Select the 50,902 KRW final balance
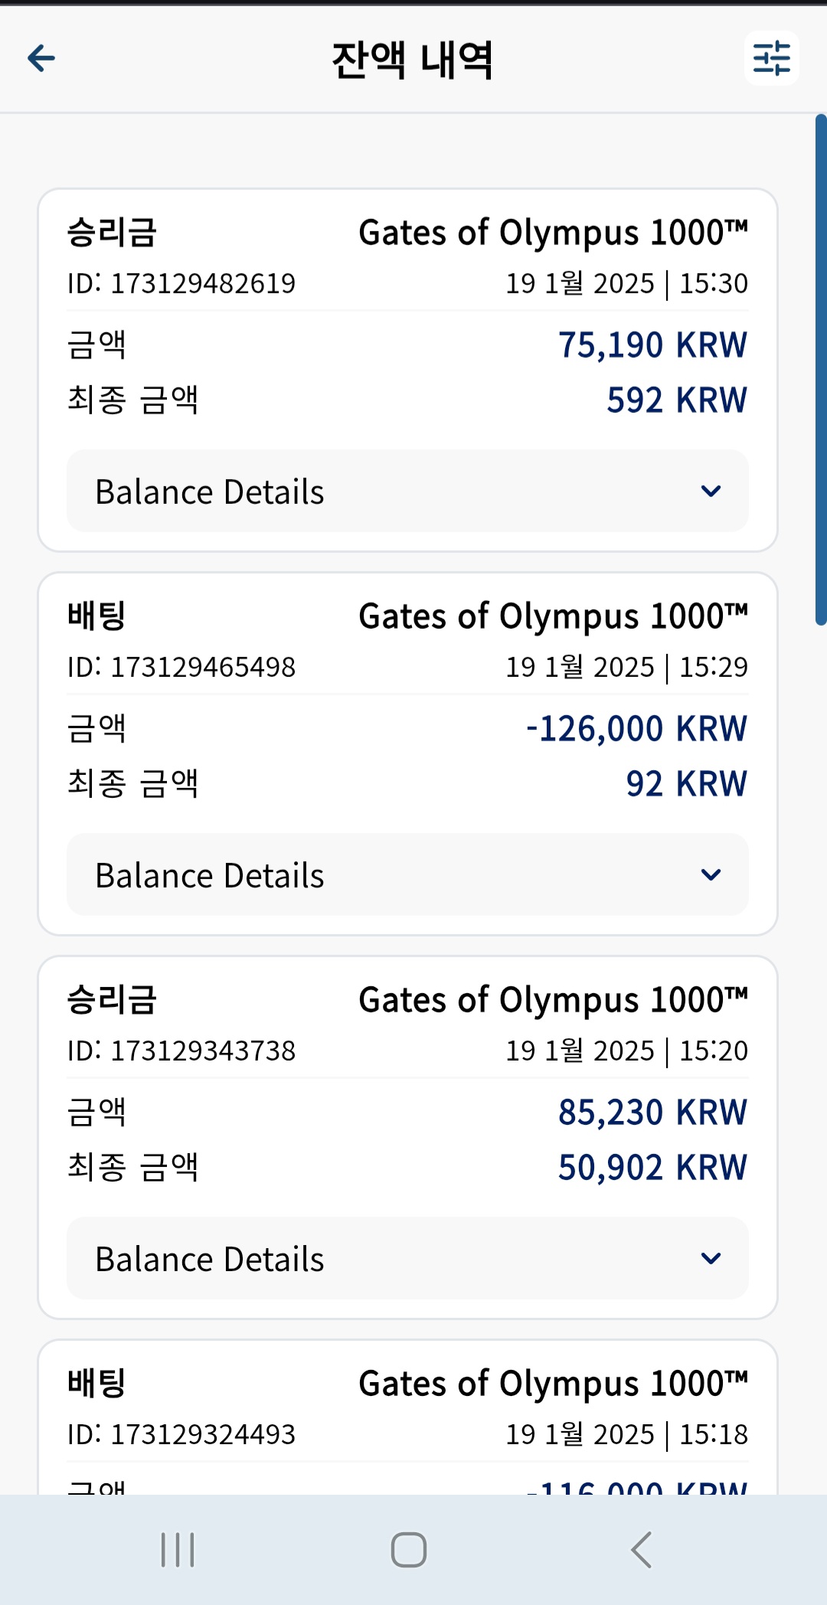 click(652, 1167)
